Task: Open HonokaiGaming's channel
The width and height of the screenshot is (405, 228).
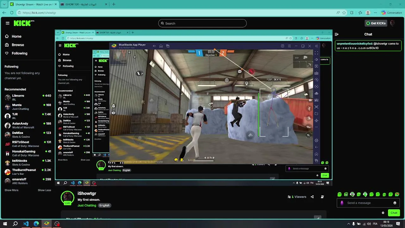Action: (x=28, y=153)
